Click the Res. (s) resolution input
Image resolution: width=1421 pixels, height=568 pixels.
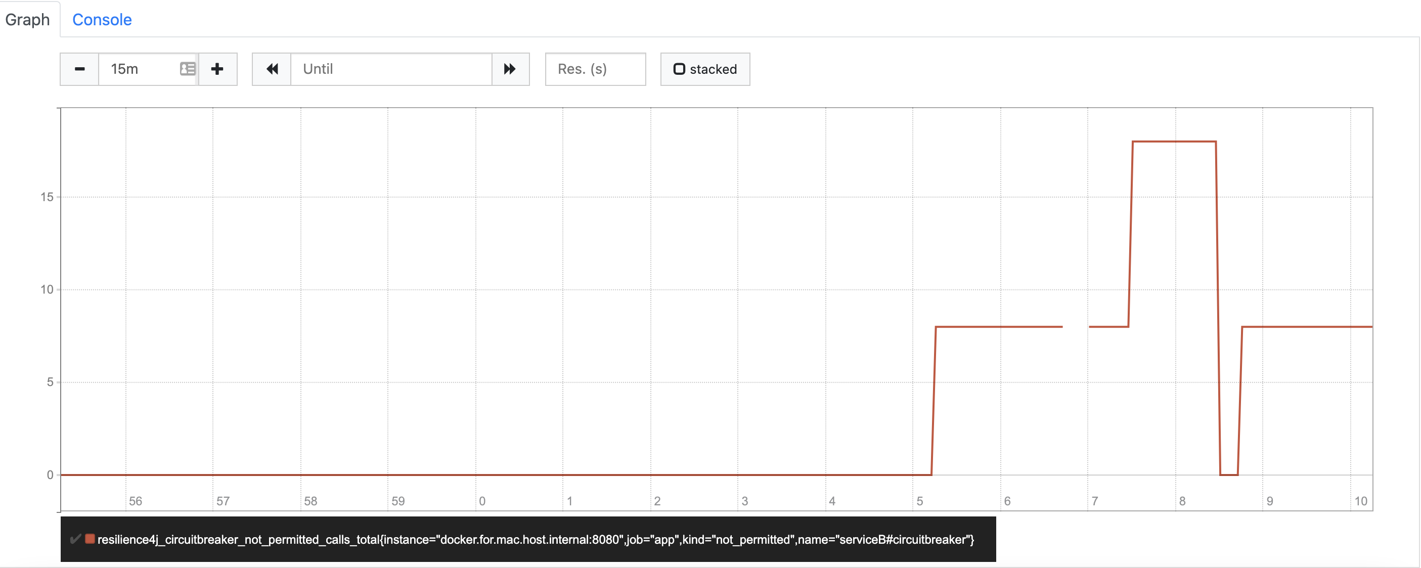[x=595, y=69]
